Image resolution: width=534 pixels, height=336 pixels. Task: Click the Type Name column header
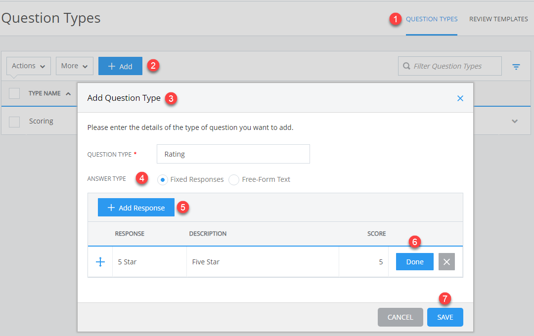coord(44,93)
